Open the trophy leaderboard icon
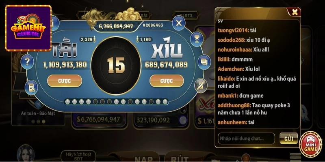Viewport: 325px width, 162px height. coord(197,39)
